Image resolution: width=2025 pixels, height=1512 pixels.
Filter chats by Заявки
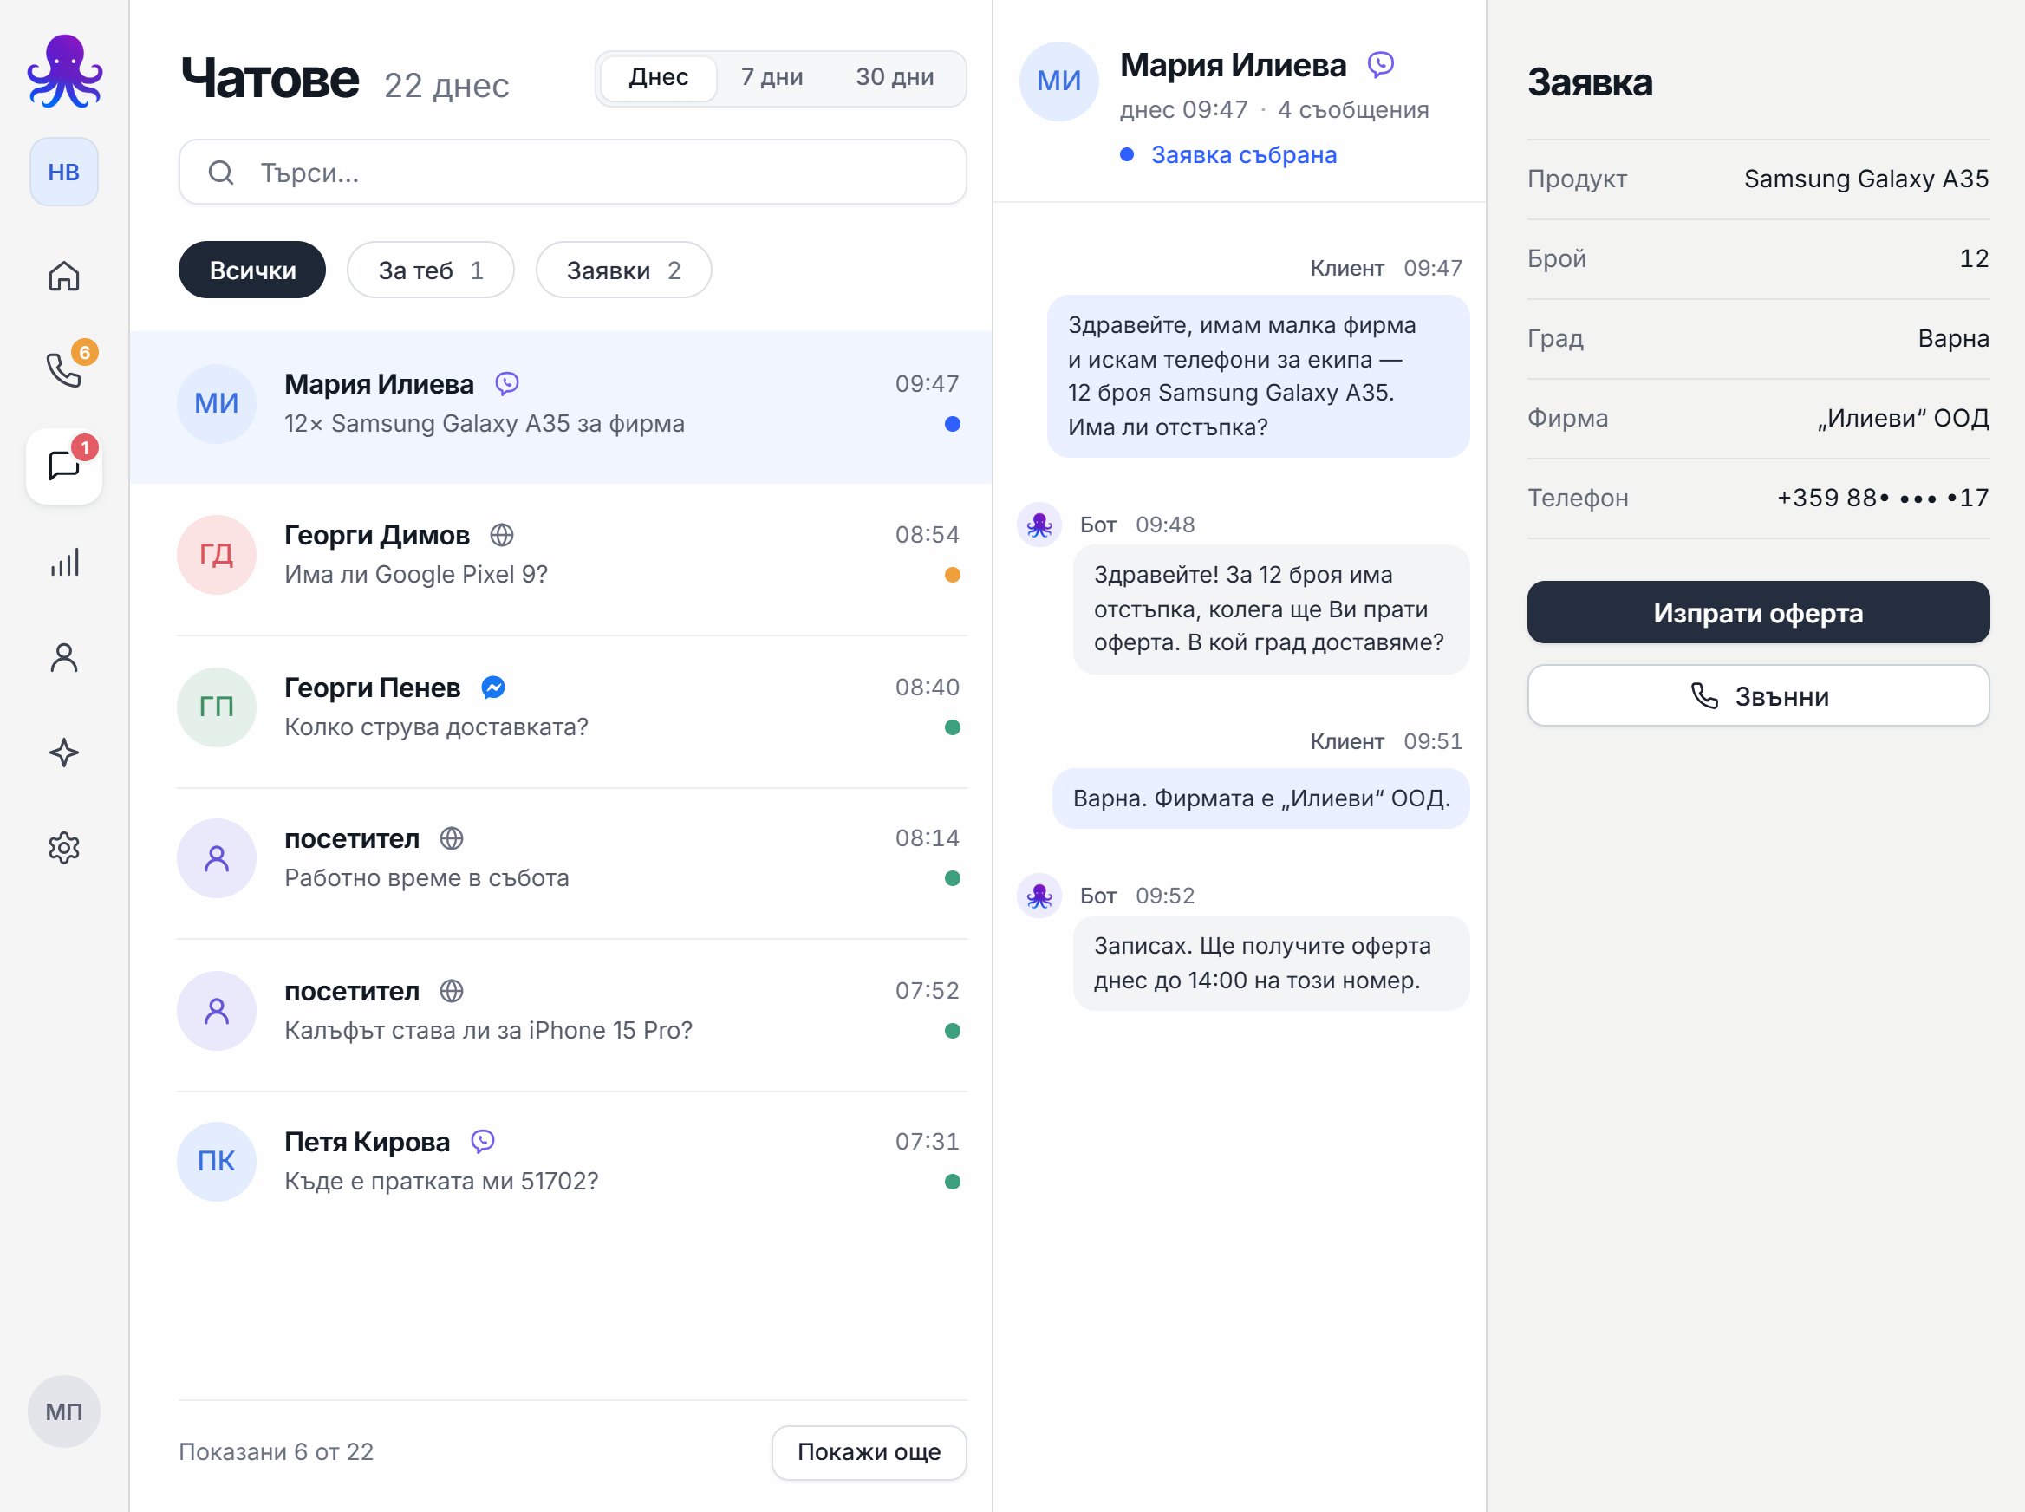coord(624,270)
